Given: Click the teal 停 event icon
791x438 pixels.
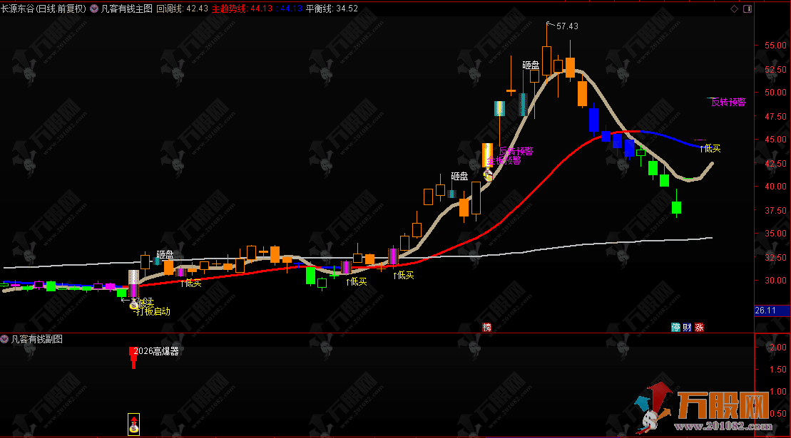Looking at the screenshot, I should pyautogui.click(x=675, y=327).
